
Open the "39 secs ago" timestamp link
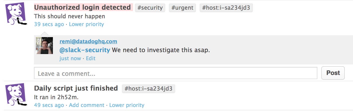49,24
